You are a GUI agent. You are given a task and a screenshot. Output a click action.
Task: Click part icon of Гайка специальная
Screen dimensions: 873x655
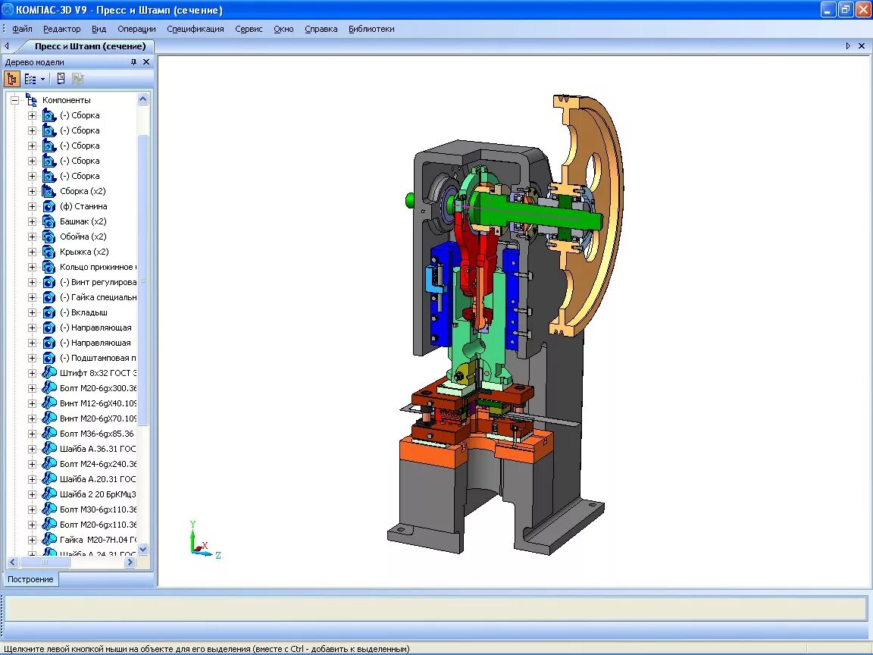(49, 297)
